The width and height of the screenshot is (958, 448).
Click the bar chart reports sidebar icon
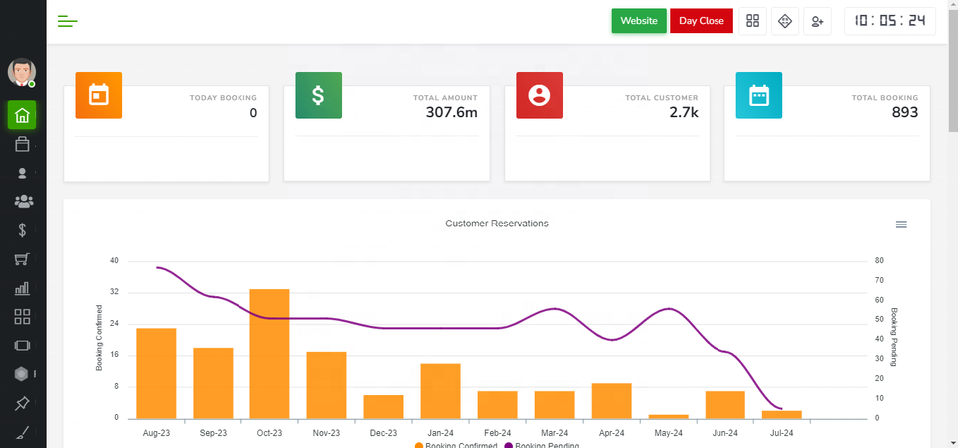click(x=22, y=288)
